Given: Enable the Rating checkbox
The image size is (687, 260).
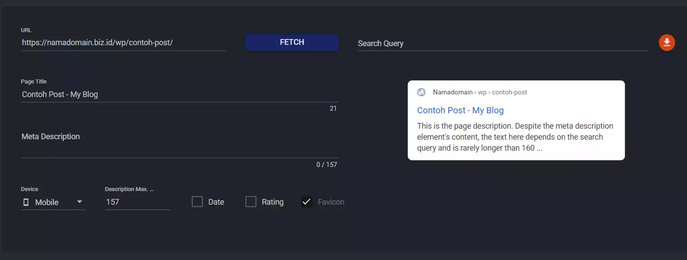Looking at the screenshot, I should 251,202.
